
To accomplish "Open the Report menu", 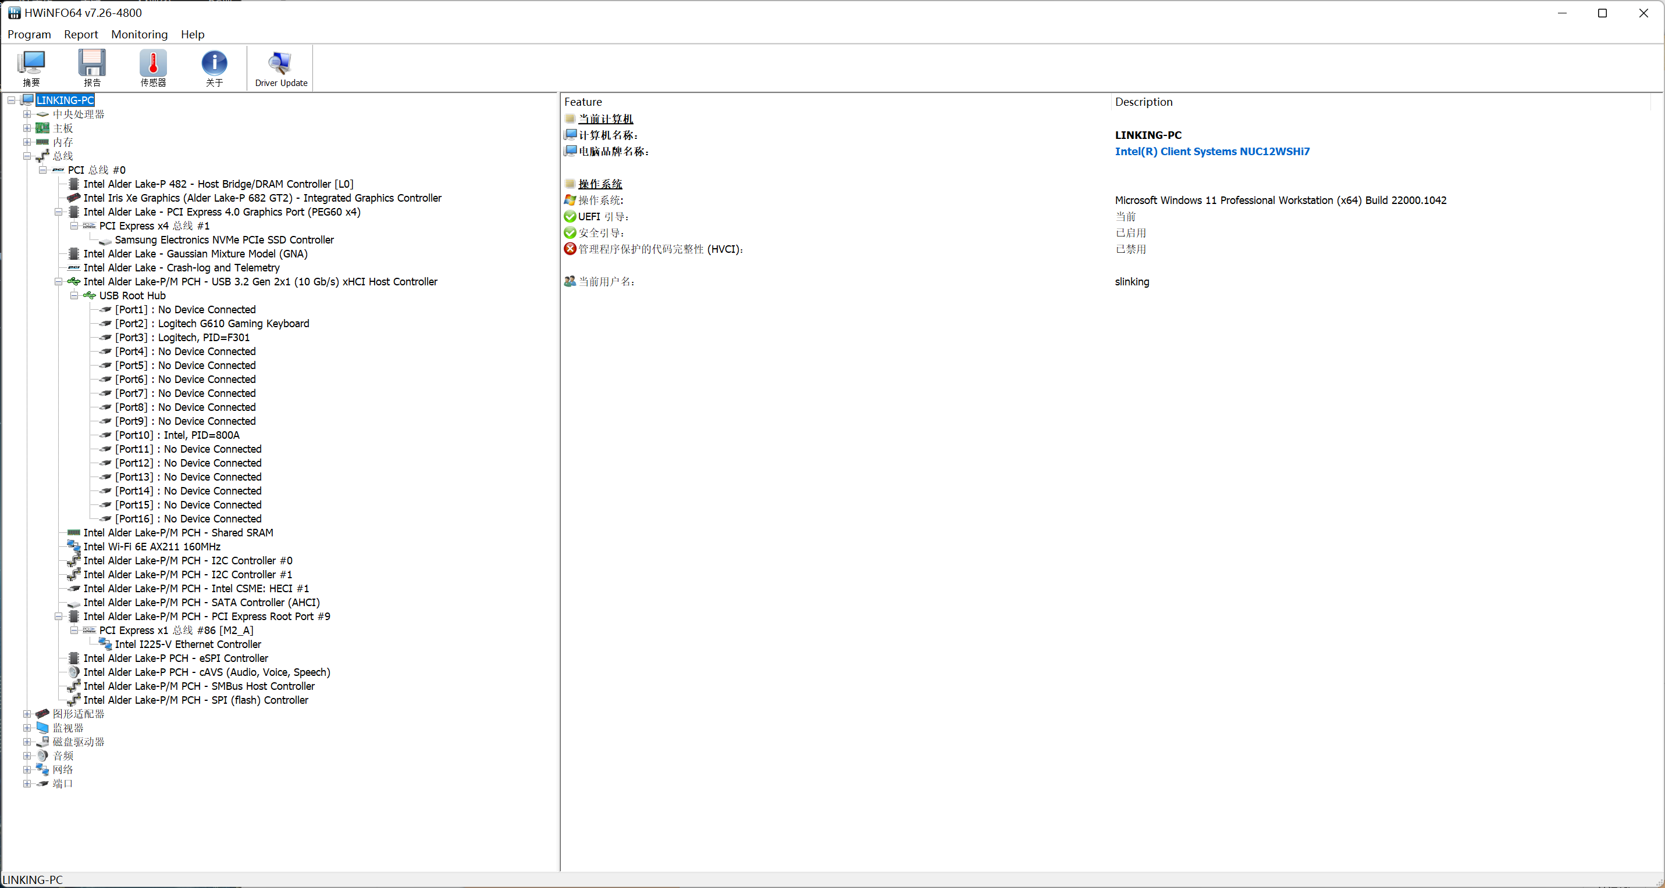I will [81, 34].
